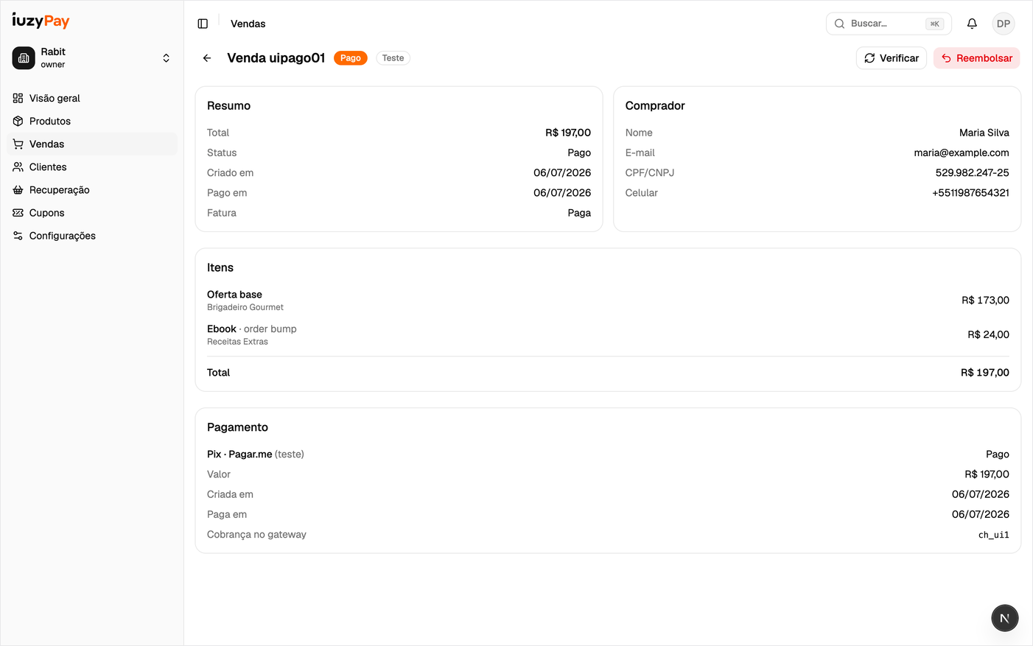
Task: Click the Clientes people icon
Action: pyautogui.click(x=18, y=166)
